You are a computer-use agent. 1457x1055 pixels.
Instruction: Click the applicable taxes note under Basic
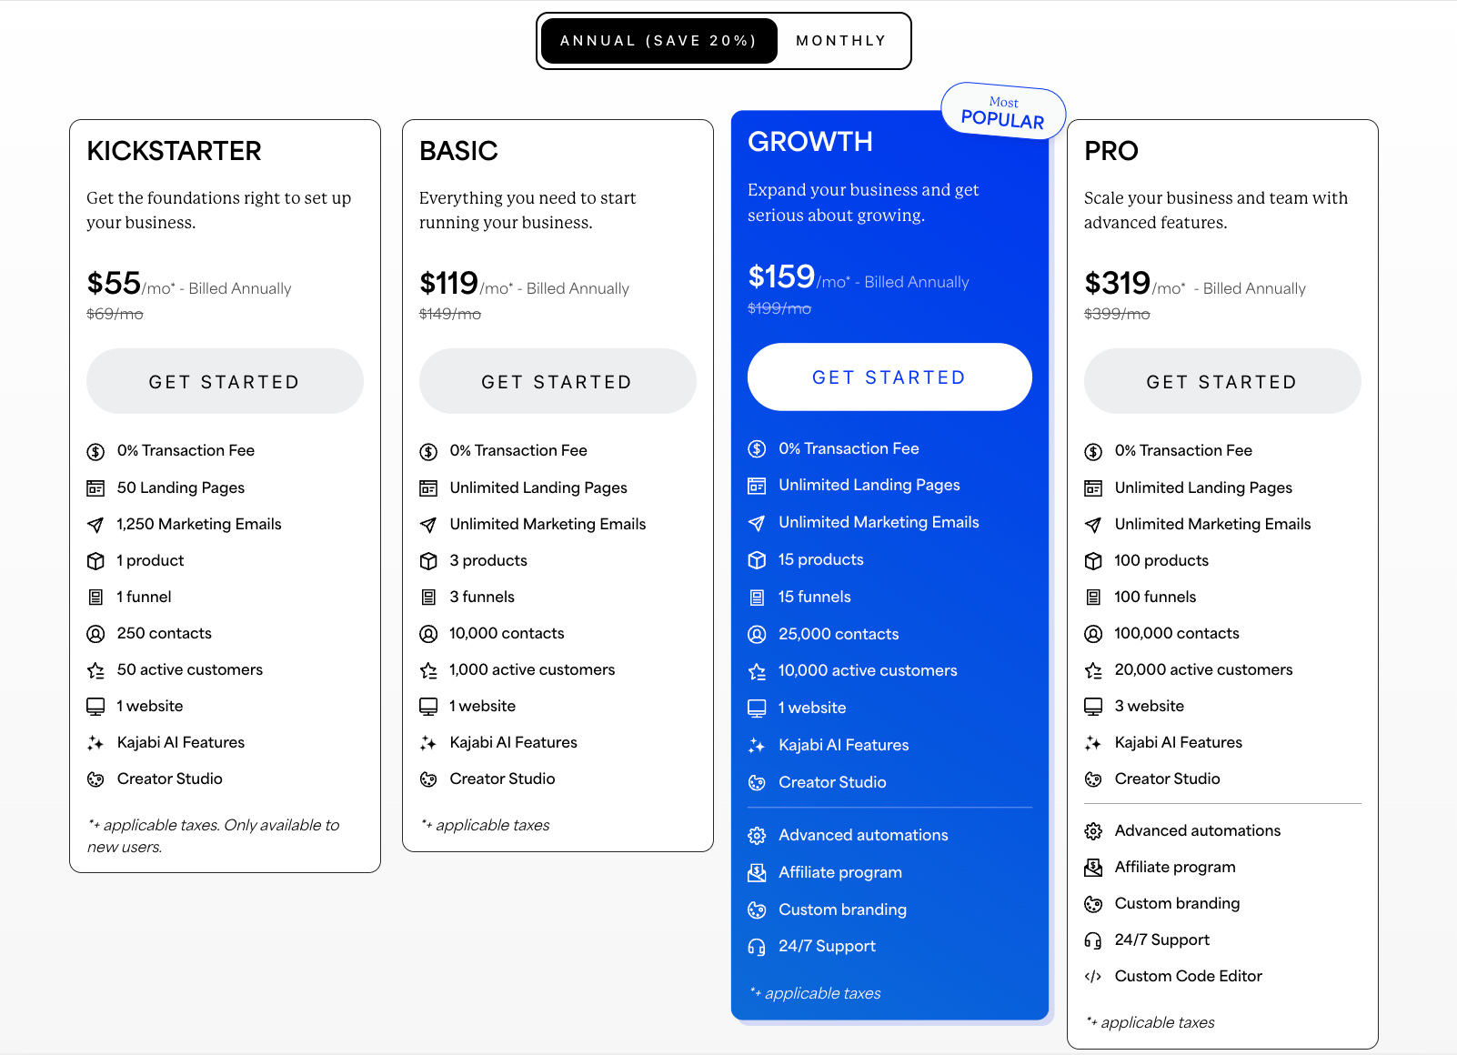(x=486, y=825)
